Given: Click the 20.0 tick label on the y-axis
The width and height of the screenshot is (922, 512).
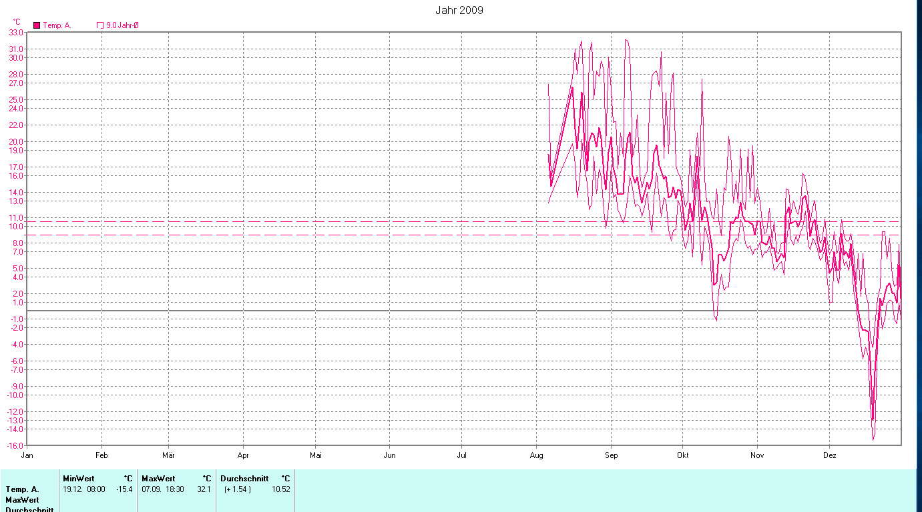Looking at the screenshot, I should [16, 142].
